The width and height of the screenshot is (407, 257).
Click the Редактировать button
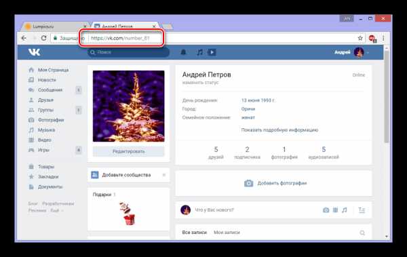128,151
